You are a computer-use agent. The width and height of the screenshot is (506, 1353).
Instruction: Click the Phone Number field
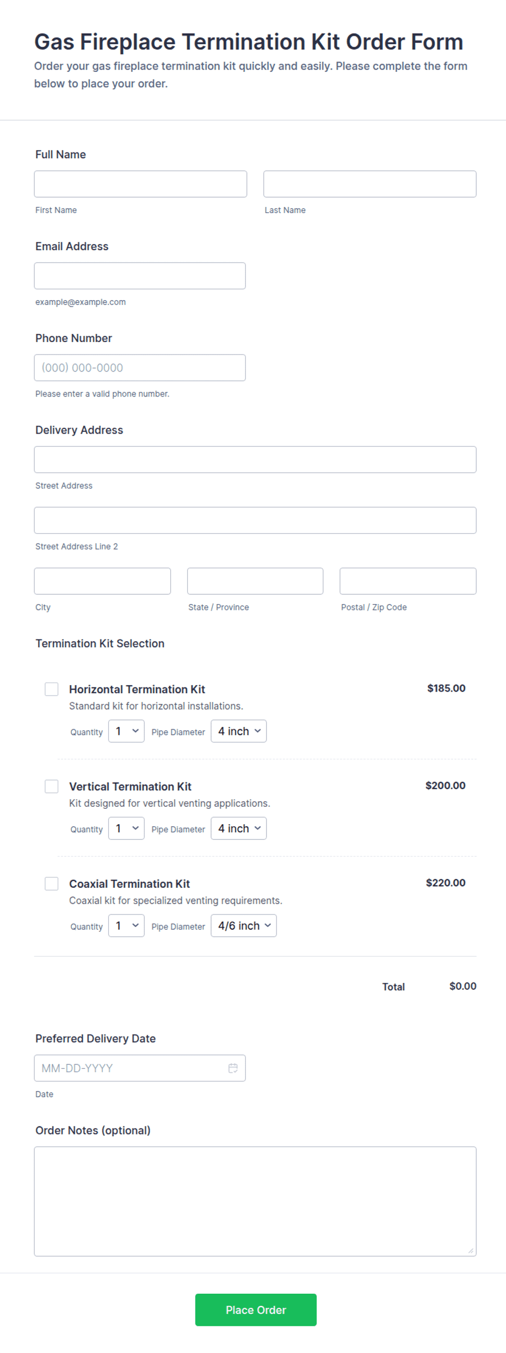point(140,368)
